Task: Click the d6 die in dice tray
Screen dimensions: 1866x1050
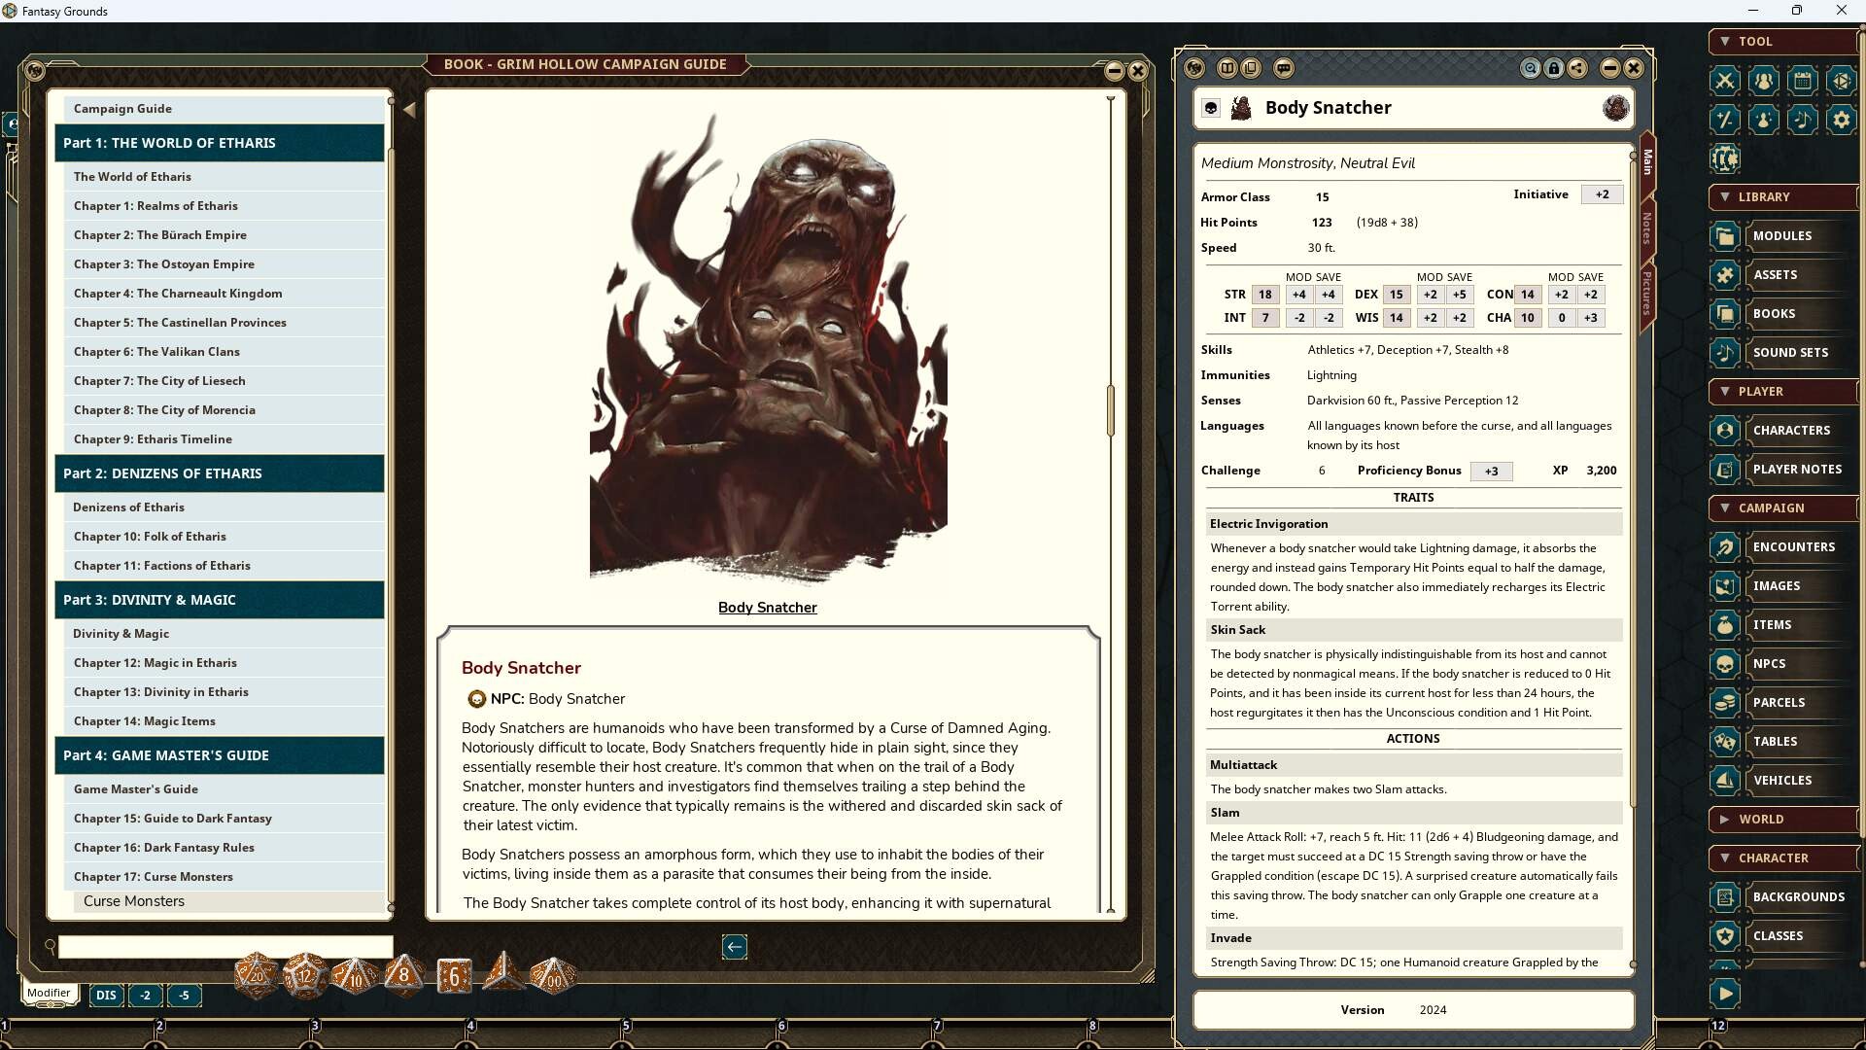Action: point(454,975)
